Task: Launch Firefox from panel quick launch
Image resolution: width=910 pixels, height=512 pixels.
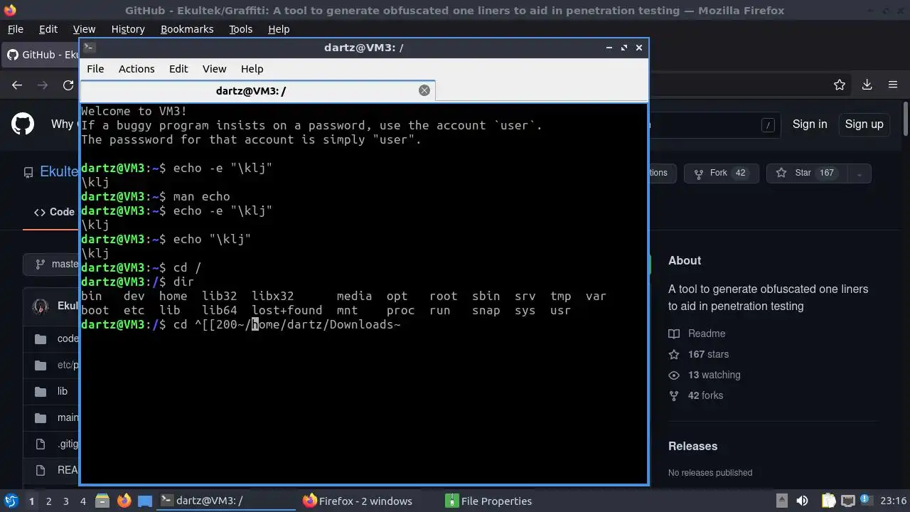Action: pos(124,501)
